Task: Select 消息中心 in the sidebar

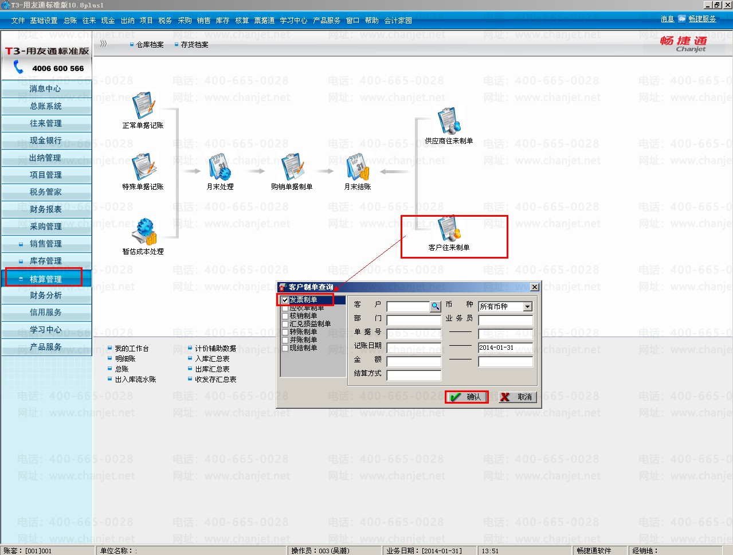Action: coord(46,89)
